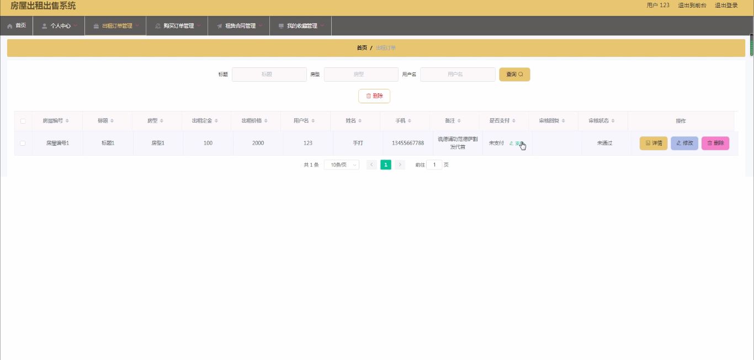Click the briefcase icon beside 出租订单管理

click(97, 26)
